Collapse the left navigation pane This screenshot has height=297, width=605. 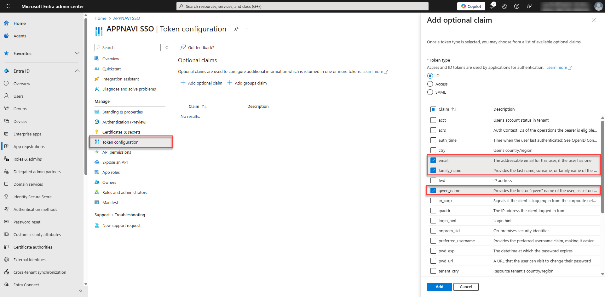pos(81,291)
